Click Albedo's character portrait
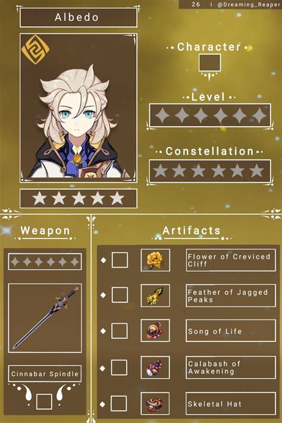 79,108
